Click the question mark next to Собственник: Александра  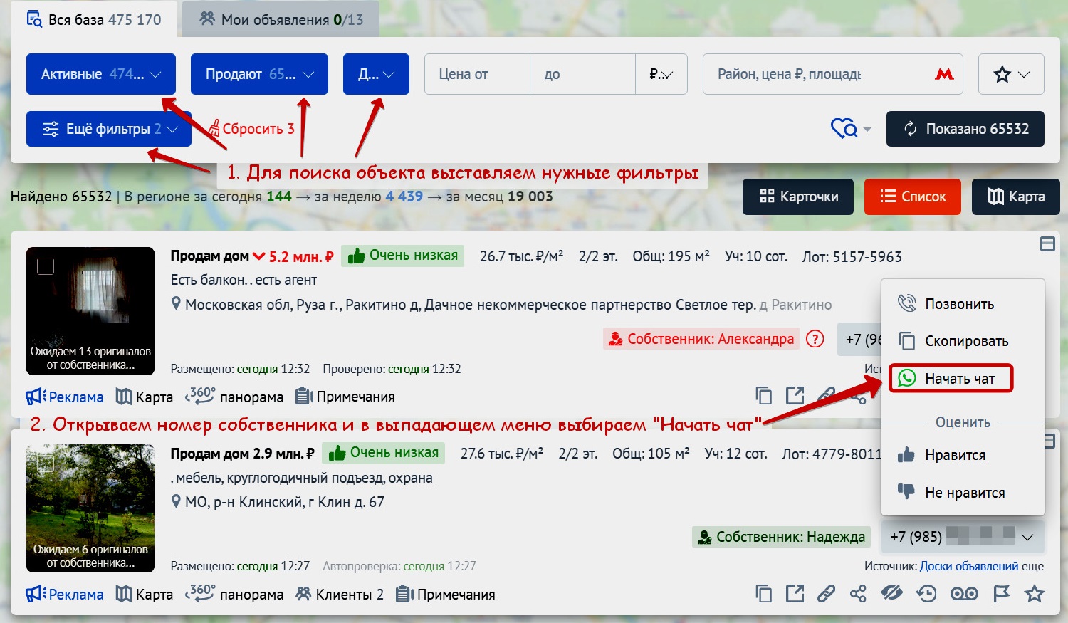(815, 339)
